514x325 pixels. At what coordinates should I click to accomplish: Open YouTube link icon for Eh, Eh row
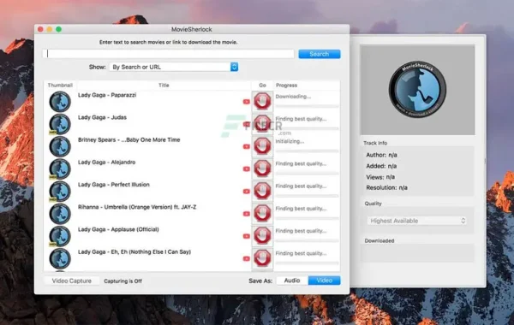[x=247, y=258]
